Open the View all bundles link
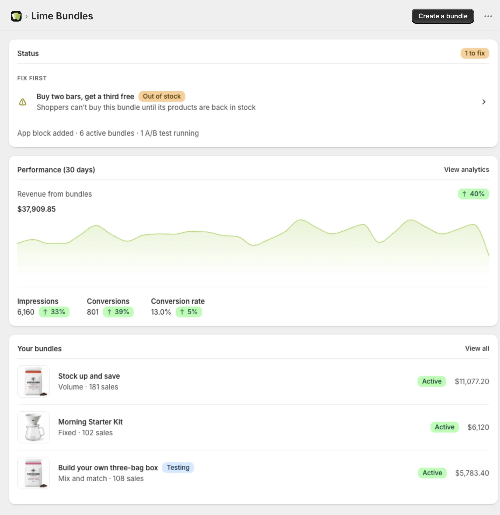This screenshot has width=500, height=515. 477,348
